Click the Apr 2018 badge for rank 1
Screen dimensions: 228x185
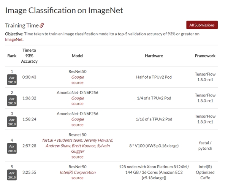(x=12, y=79)
